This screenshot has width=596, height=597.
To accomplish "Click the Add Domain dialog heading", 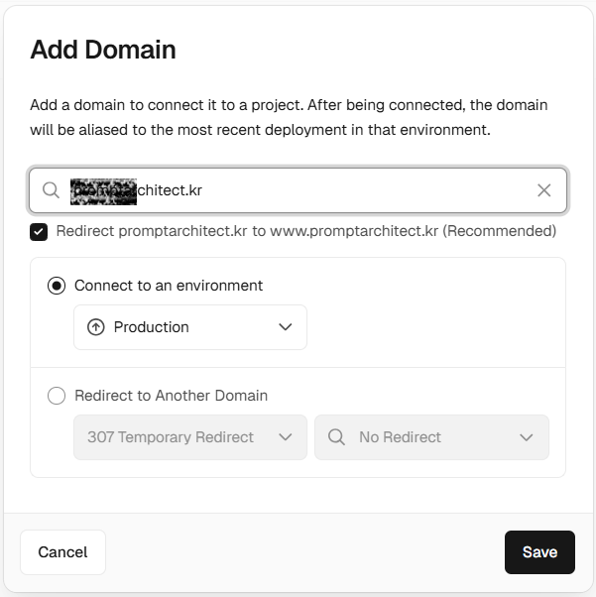I will (x=103, y=50).
